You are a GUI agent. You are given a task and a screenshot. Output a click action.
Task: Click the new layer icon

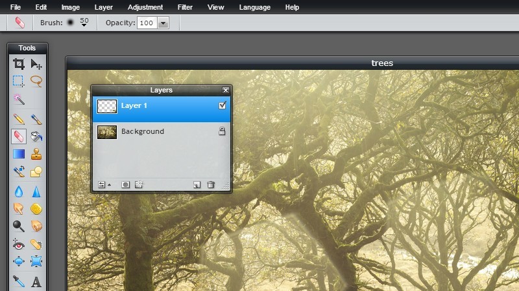197,185
